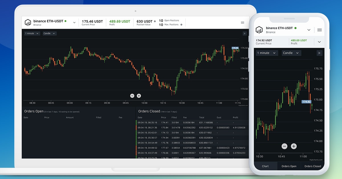Click the 175.46 price marker on laptop chart
Screen dimensions: 342x179
pos(235,48)
